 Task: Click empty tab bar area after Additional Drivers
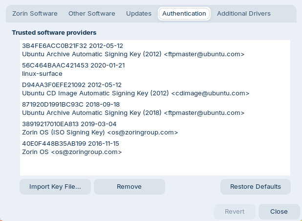[286, 14]
